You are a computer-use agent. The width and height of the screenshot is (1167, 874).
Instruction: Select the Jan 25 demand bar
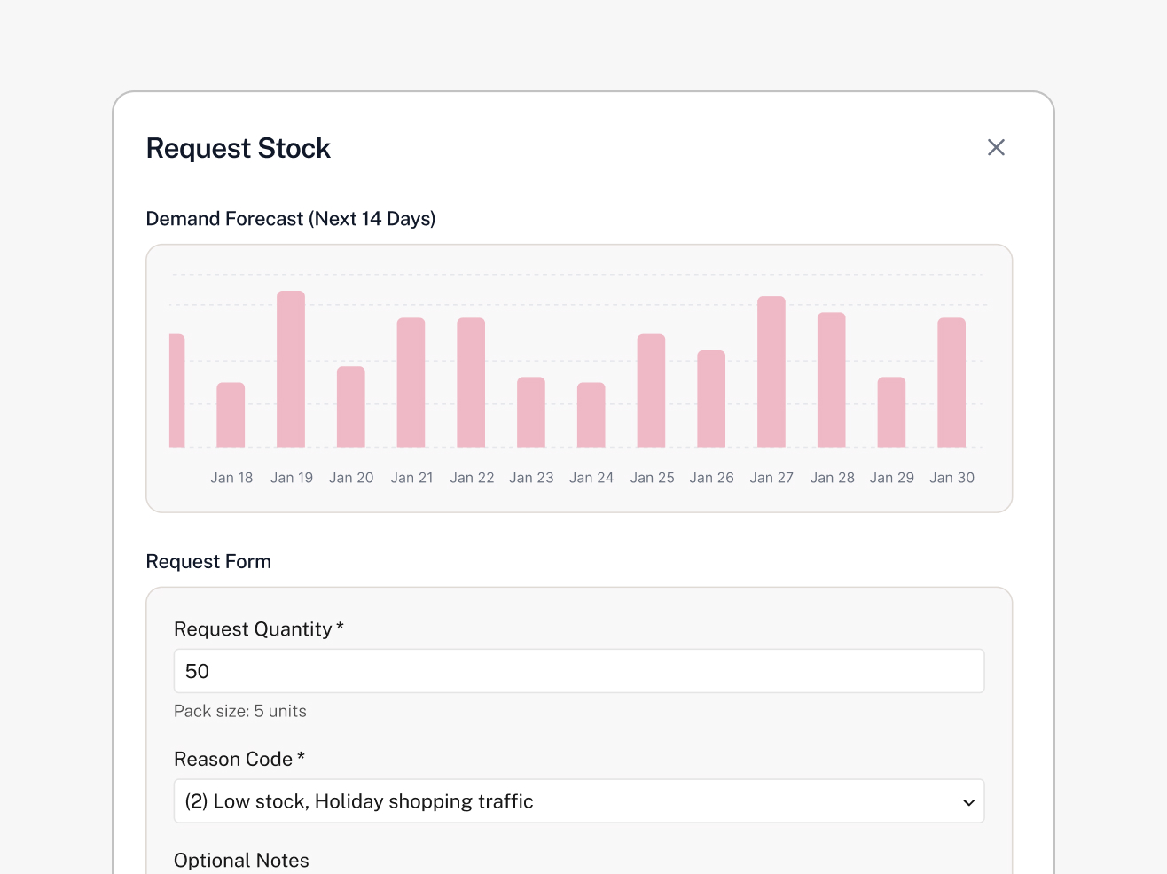tap(651, 390)
